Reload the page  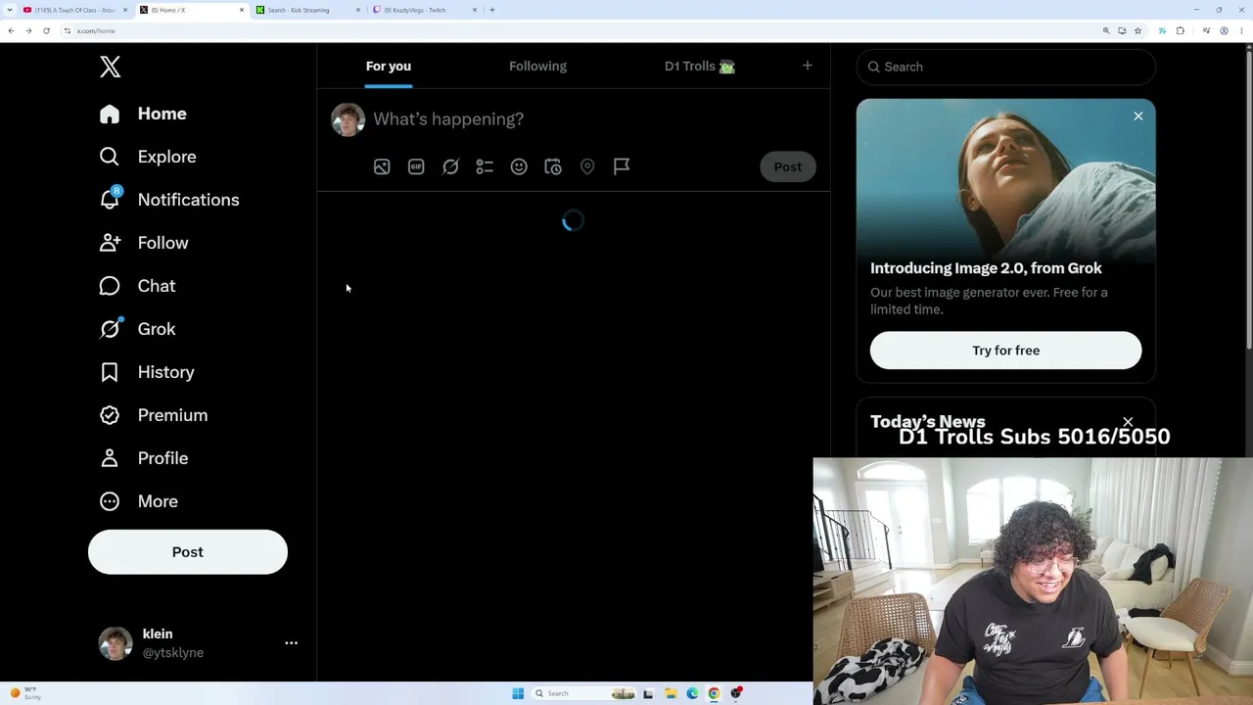pyautogui.click(x=46, y=31)
